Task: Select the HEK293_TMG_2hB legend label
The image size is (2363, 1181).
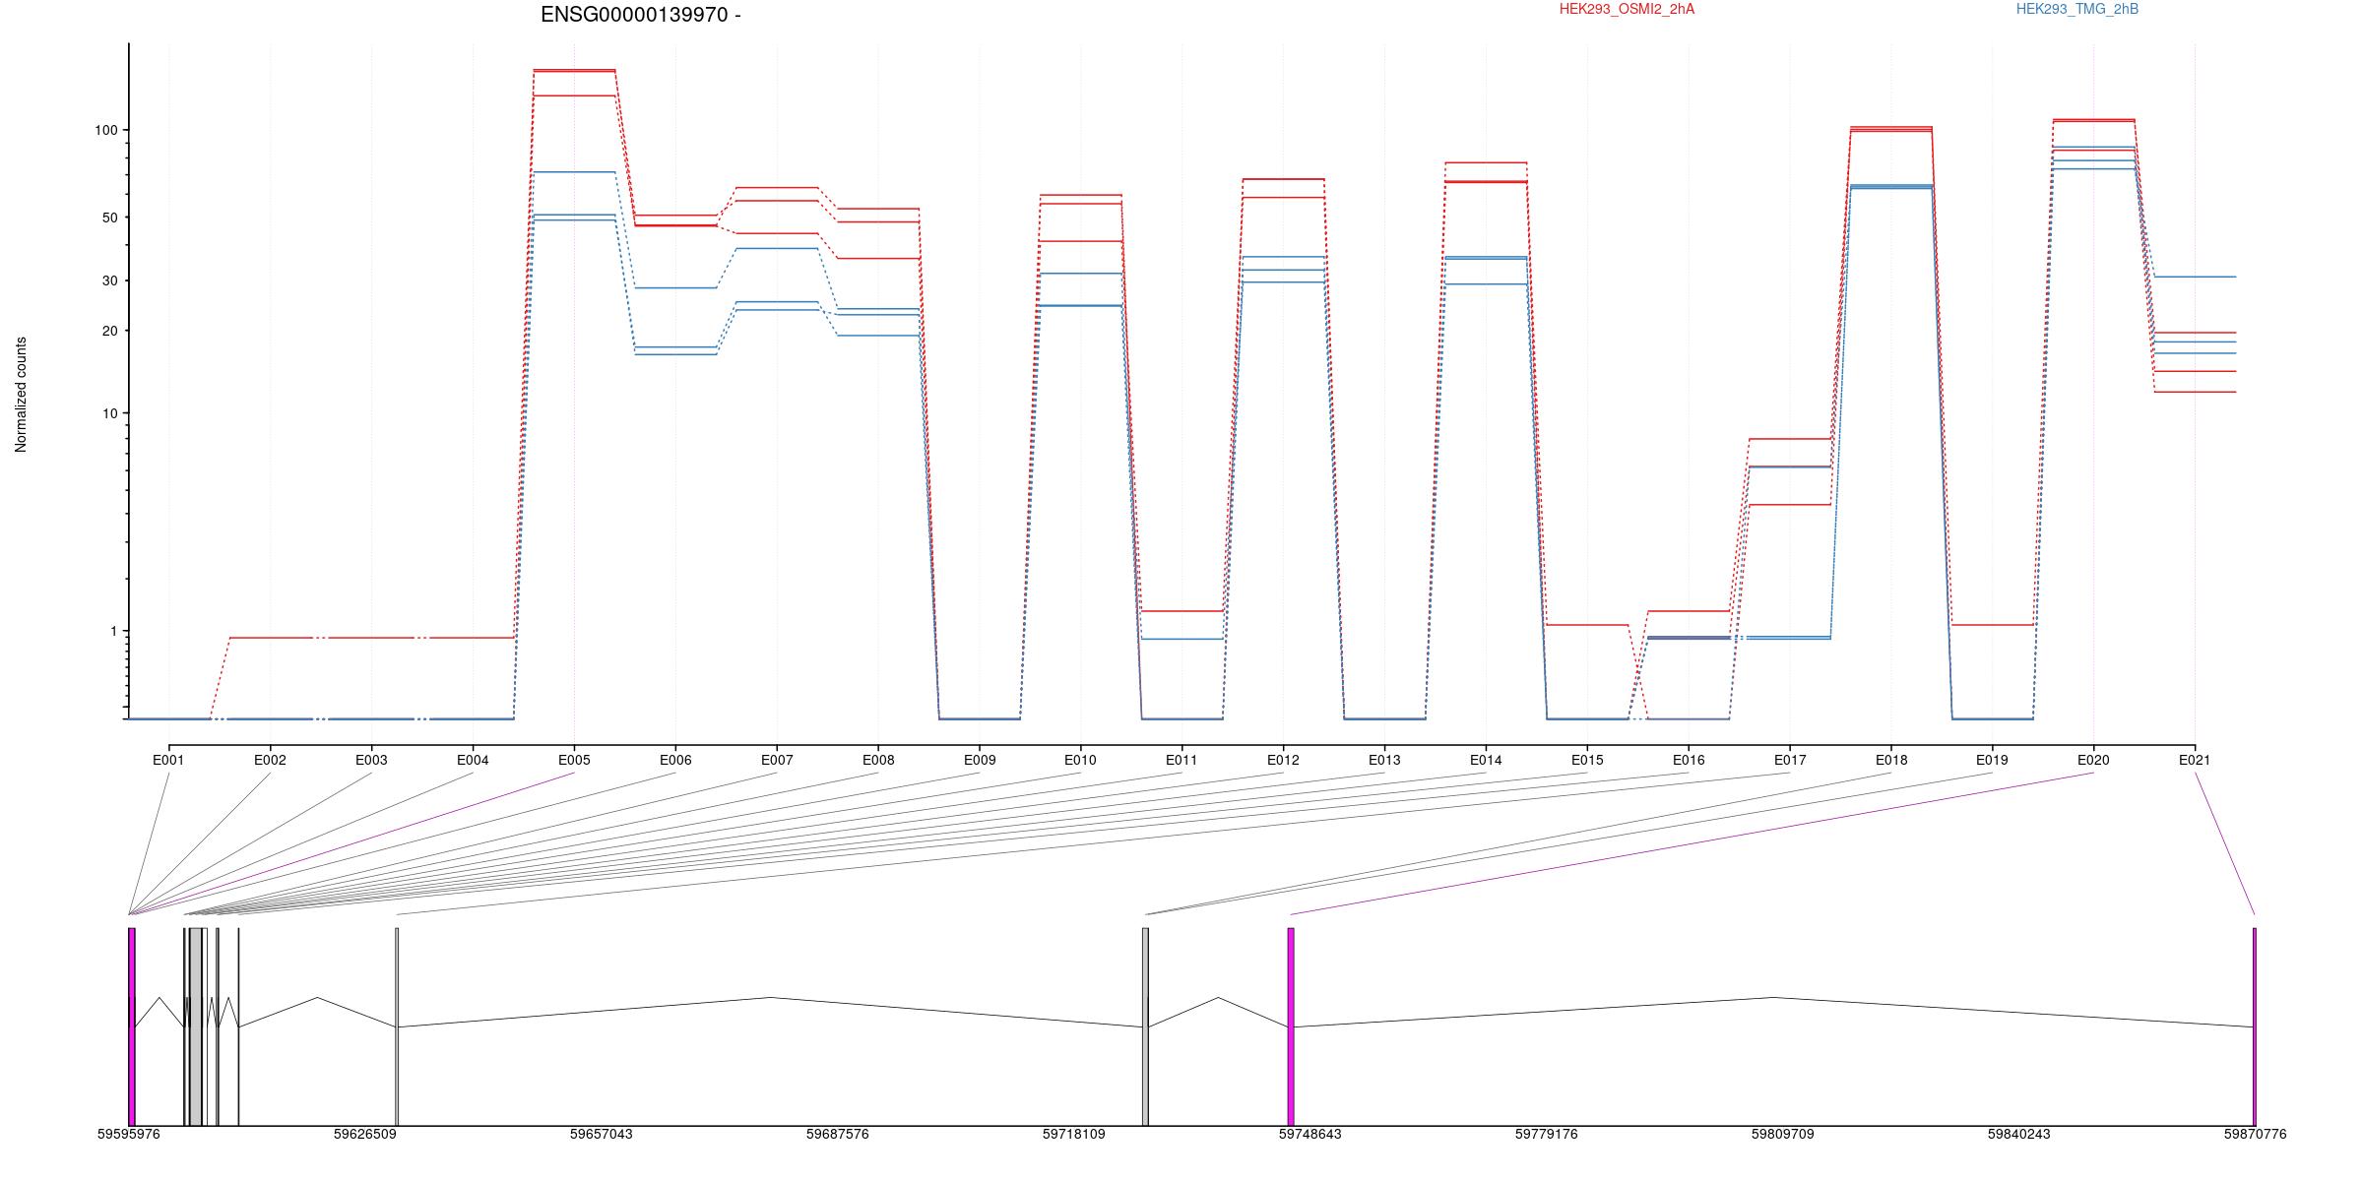Action: coord(2077,9)
